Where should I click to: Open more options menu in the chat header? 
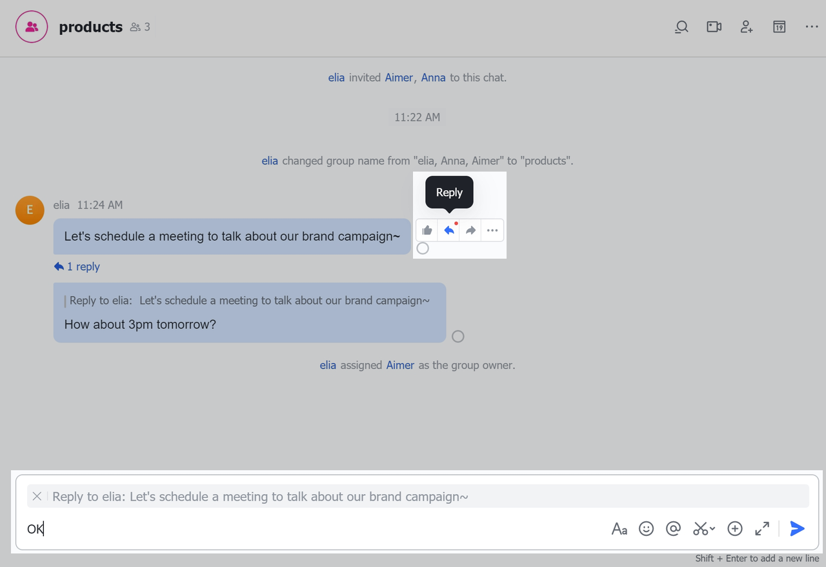pyautogui.click(x=812, y=27)
